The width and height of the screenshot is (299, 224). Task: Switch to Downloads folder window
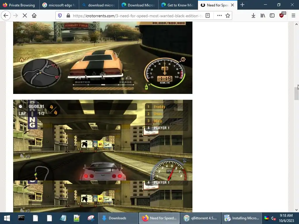point(118,218)
